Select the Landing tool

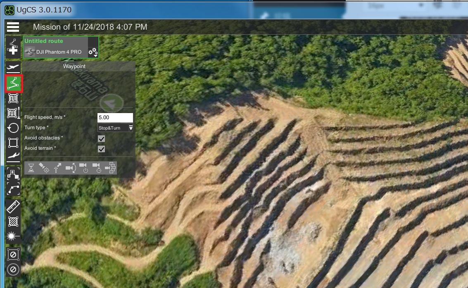[x=13, y=156]
